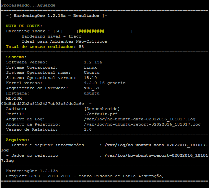Click the Hardening index progress bar
Screen dimensions: 209x188
pos(105,31)
